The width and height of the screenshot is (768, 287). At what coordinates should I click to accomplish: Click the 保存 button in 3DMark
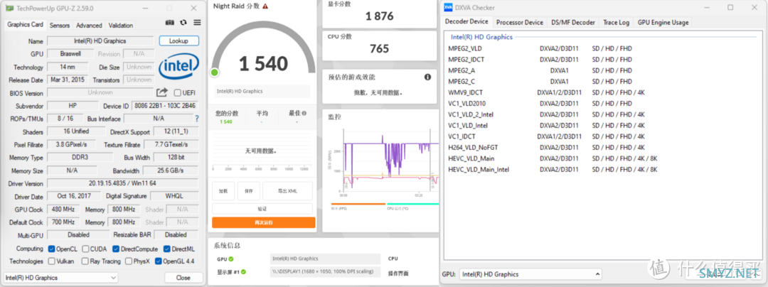(249, 190)
